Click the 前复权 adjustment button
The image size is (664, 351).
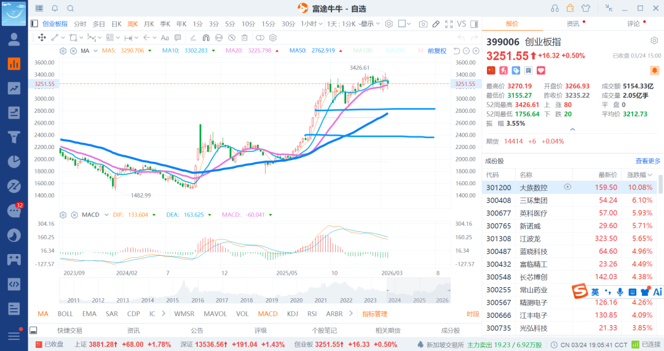coord(437,51)
